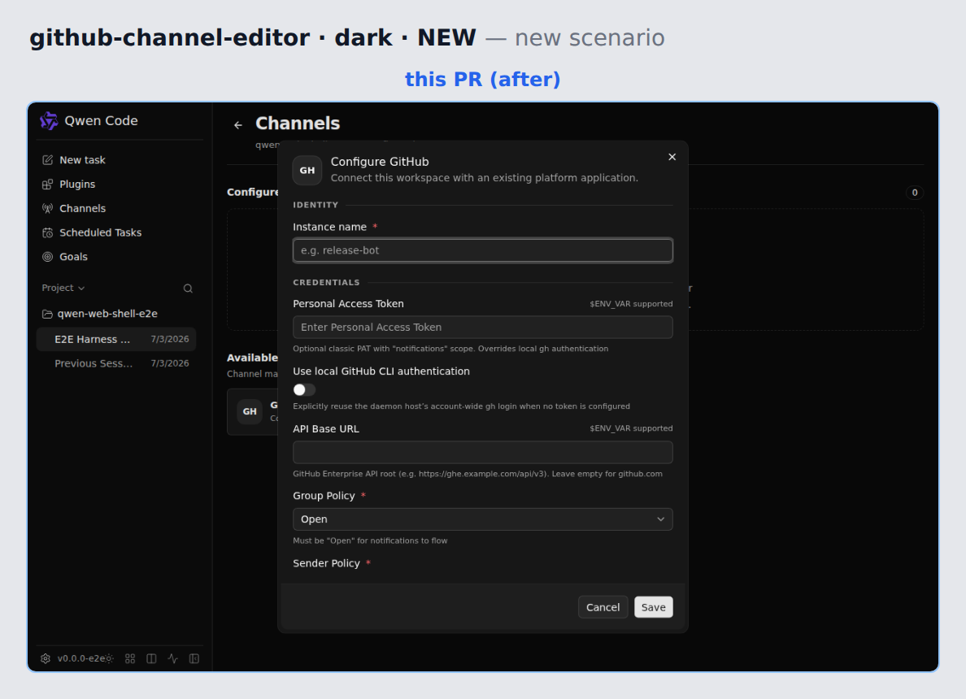Click GH badge in dialog header
This screenshot has width=966, height=699.
click(x=307, y=171)
